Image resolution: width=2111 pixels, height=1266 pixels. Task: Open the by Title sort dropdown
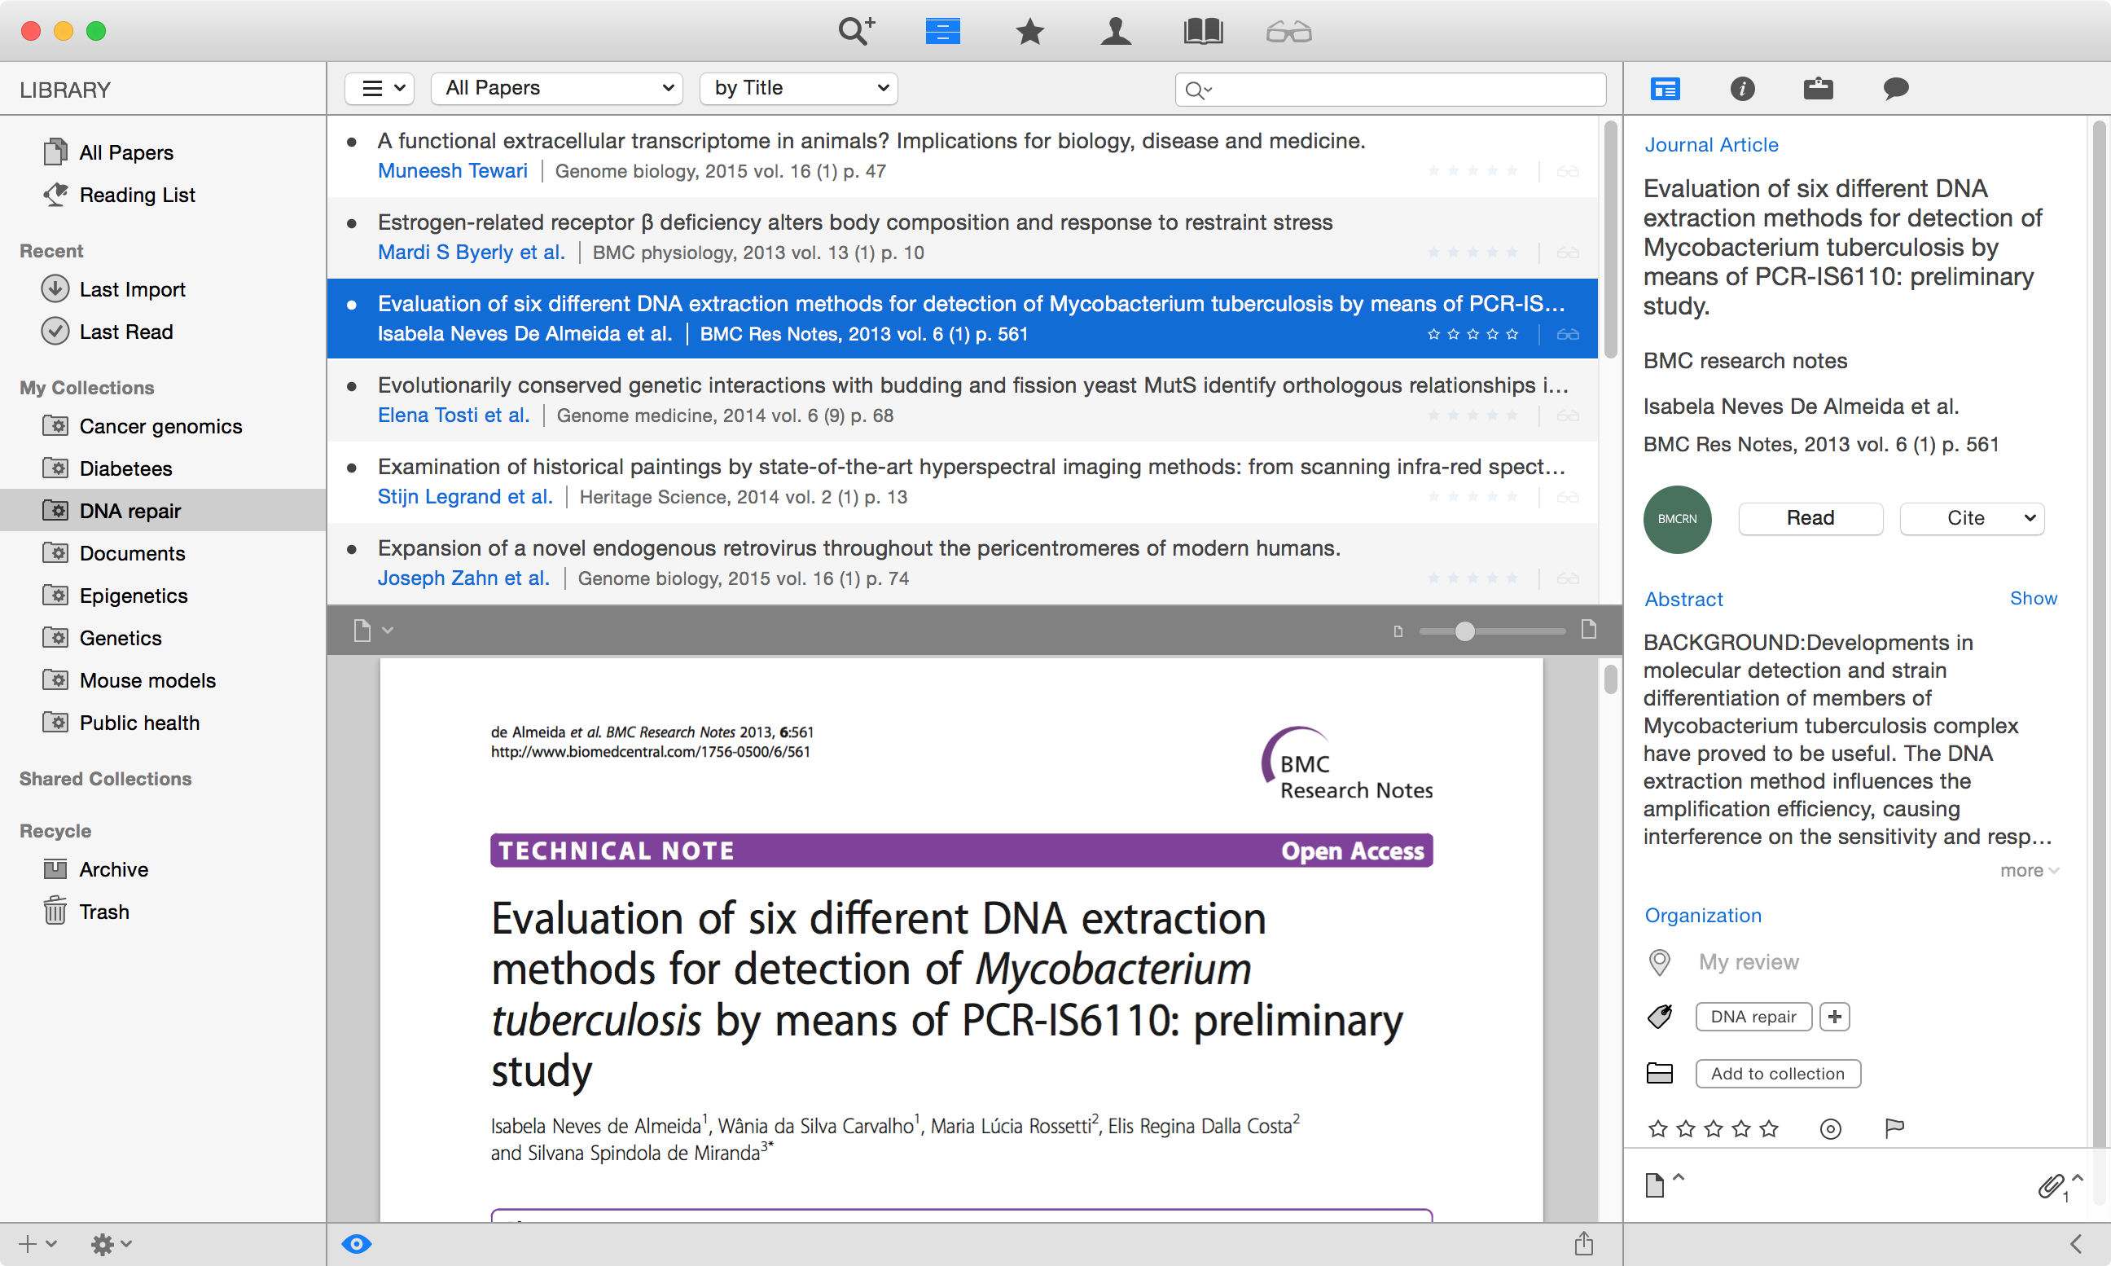pyautogui.click(x=798, y=88)
